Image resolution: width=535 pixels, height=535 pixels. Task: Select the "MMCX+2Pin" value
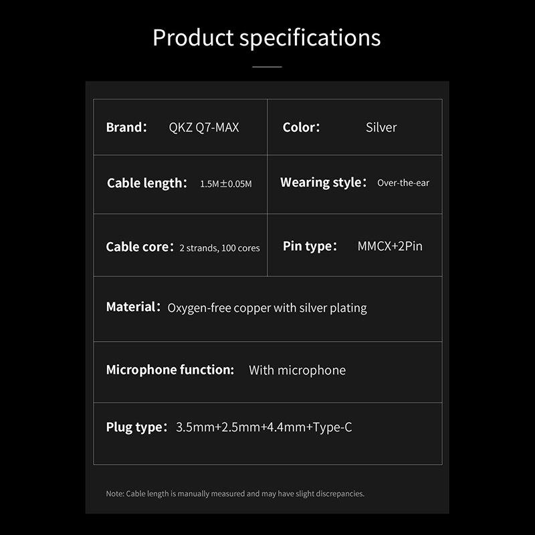coord(390,246)
